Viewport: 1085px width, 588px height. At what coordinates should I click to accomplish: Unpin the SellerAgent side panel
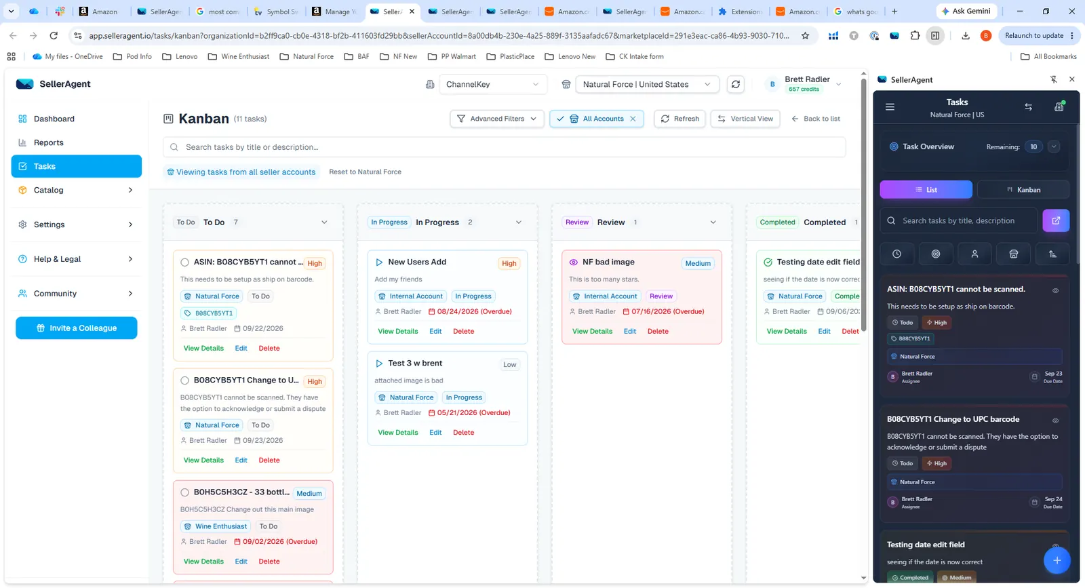tap(1054, 79)
